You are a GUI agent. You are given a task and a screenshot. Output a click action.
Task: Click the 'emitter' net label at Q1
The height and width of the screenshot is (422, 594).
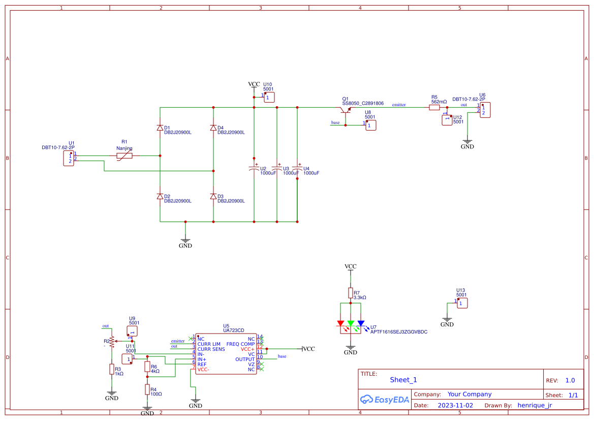(x=398, y=105)
